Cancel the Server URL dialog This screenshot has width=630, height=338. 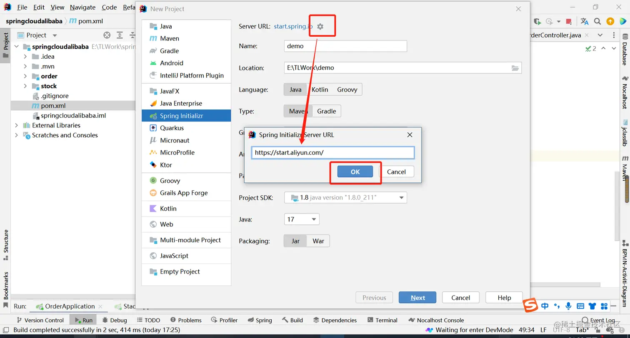[396, 171]
